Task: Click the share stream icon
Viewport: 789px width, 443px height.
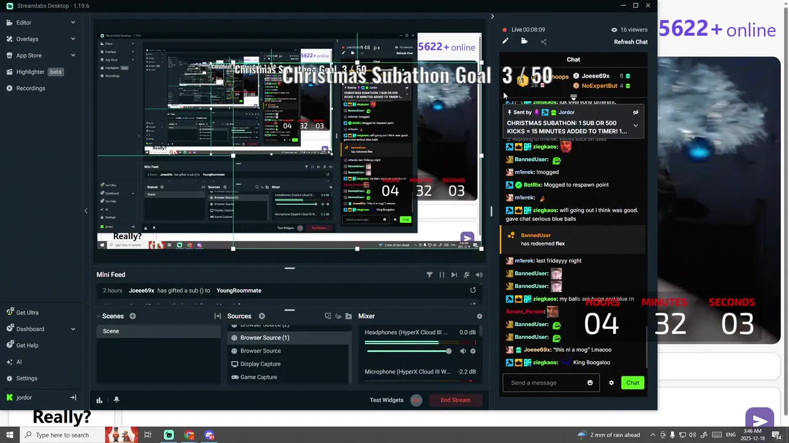Action: point(544,42)
